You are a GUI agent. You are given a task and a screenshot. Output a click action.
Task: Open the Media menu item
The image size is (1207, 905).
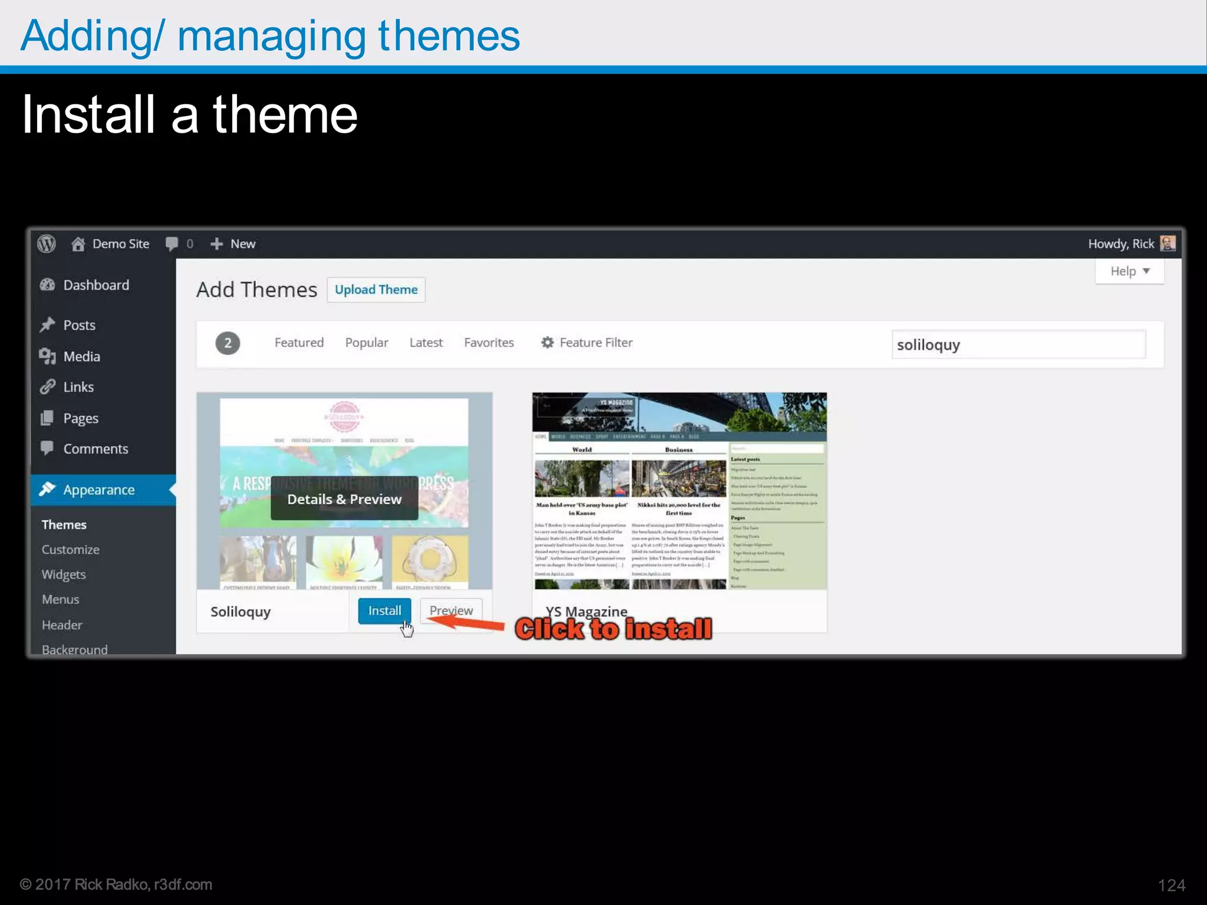[x=82, y=356]
